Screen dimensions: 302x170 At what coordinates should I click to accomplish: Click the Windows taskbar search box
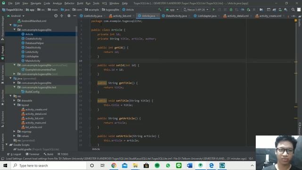tap(49, 165)
